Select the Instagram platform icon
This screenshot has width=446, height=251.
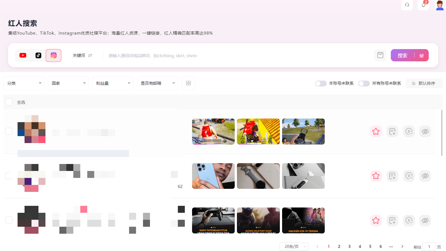coord(54,55)
